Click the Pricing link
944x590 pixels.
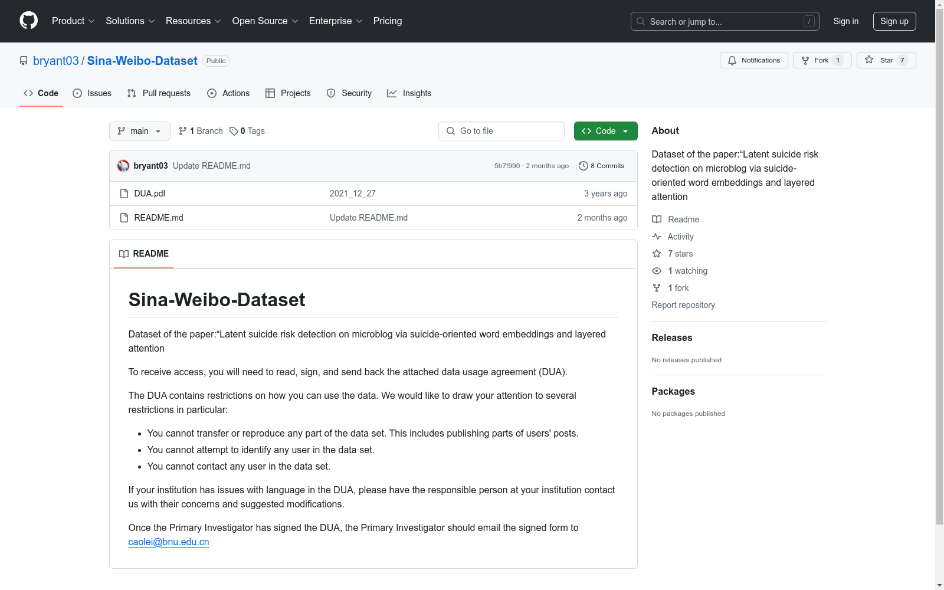388,21
